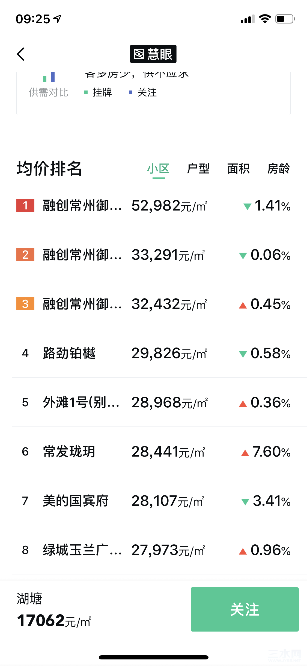The image size is (307, 666).
Task: Tap the rank 1 red badge
Action: tap(25, 205)
